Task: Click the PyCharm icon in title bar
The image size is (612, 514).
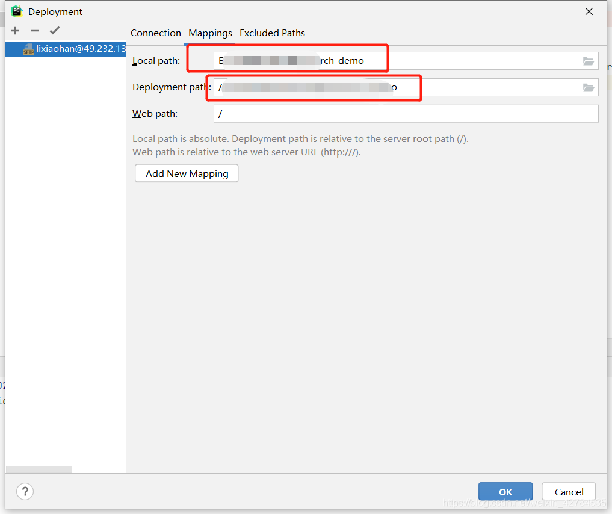Action: point(17,11)
